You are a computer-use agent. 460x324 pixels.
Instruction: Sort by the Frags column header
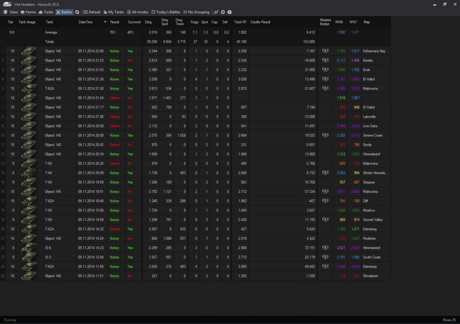pos(195,22)
